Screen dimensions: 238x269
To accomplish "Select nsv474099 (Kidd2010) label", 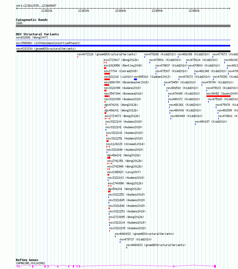I will click(184, 93).
